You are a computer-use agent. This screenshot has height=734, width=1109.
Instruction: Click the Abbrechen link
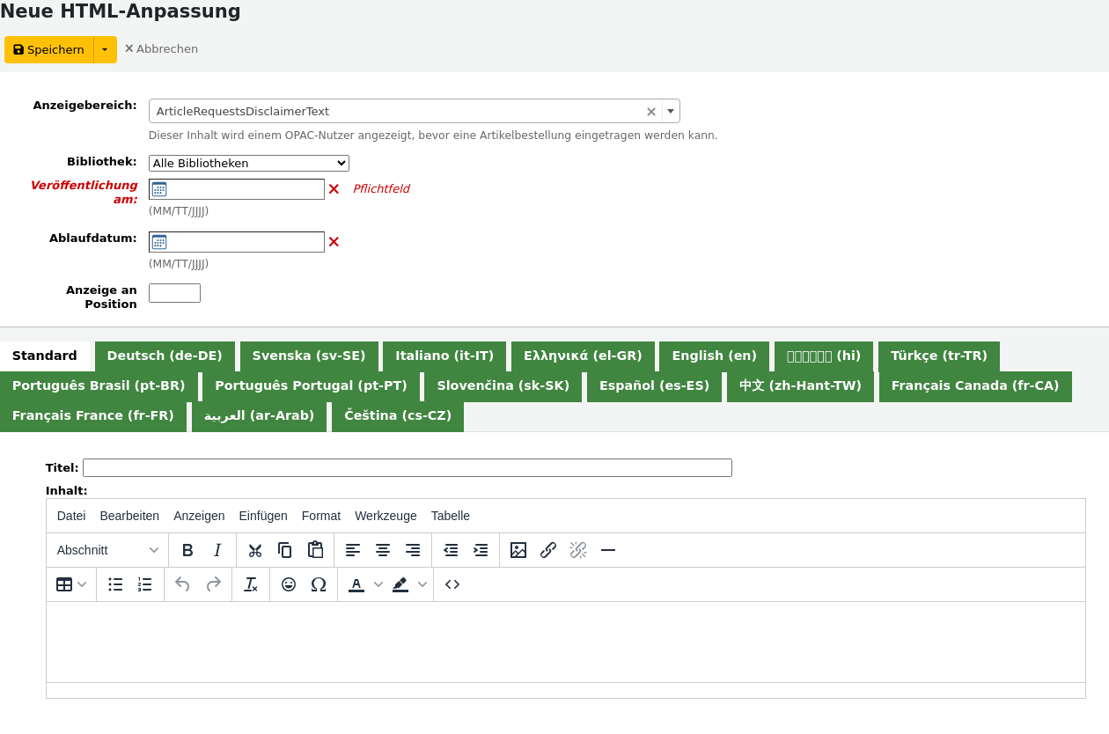click(x=161, y=49)
